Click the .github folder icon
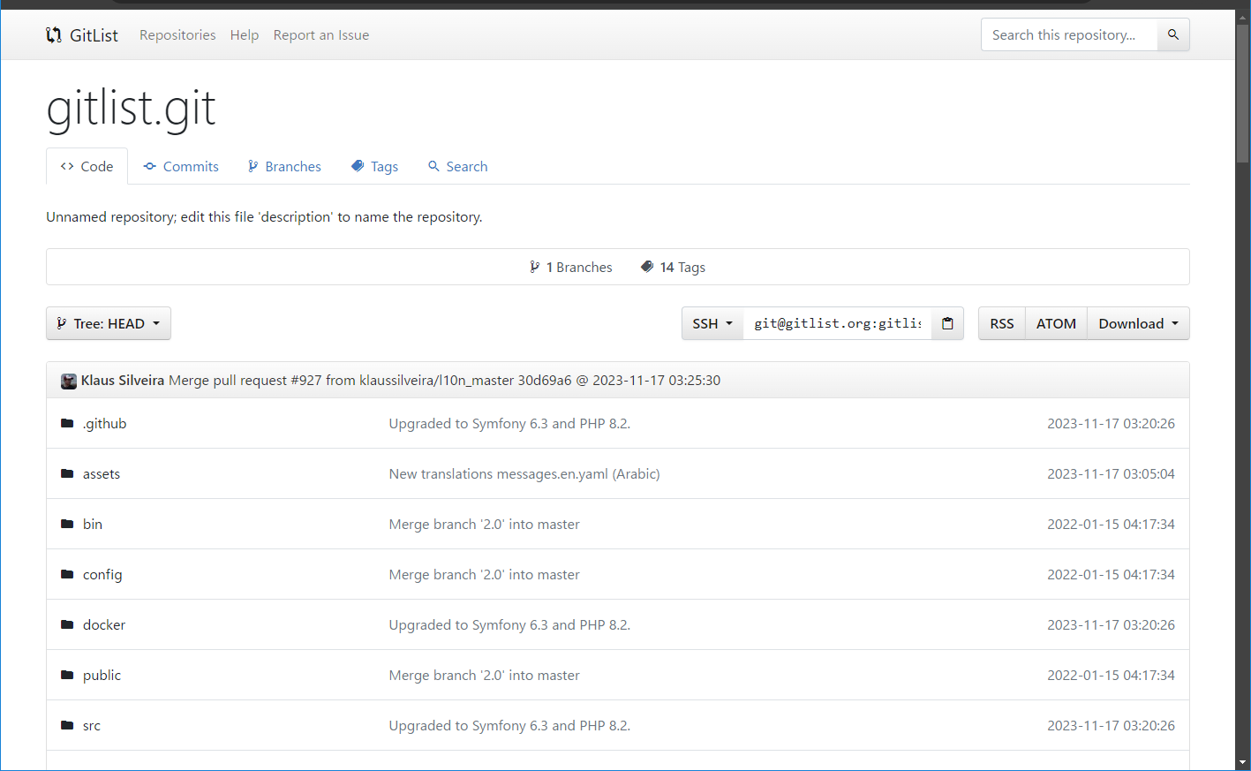 (x=67, y=423)
